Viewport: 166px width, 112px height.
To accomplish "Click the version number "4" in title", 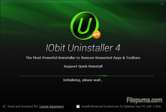I will coord(118,48).
